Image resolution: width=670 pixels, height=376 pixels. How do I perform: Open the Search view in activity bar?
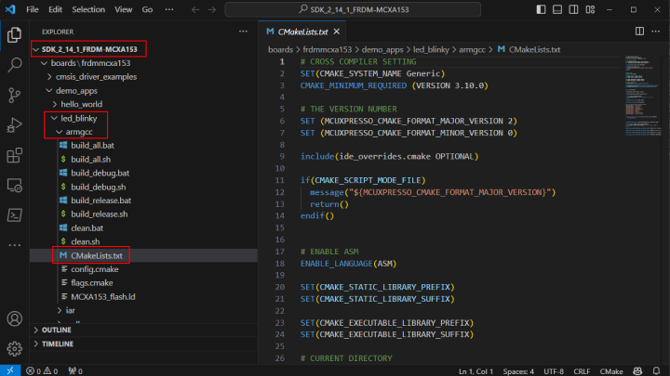pyautogui.click(x=14, y=66)
